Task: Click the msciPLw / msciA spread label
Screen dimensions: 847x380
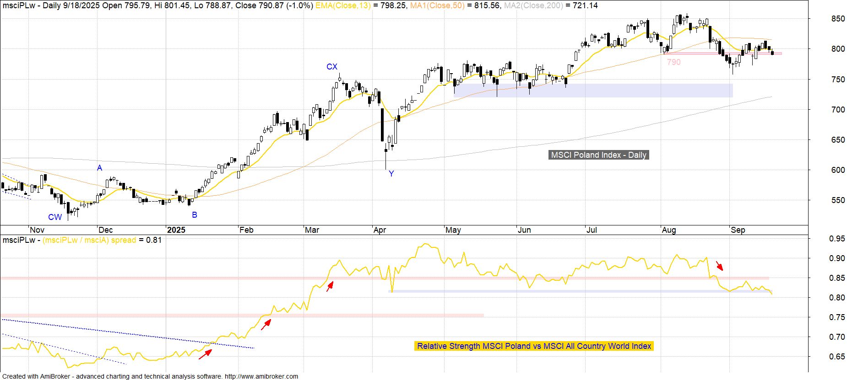Action: click(89, 240)
